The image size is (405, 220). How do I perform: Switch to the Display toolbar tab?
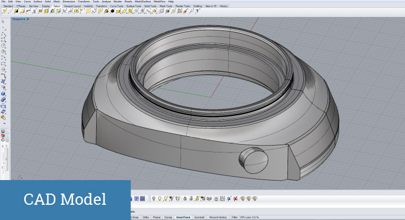pyautogui.click(x=46, y=6)
